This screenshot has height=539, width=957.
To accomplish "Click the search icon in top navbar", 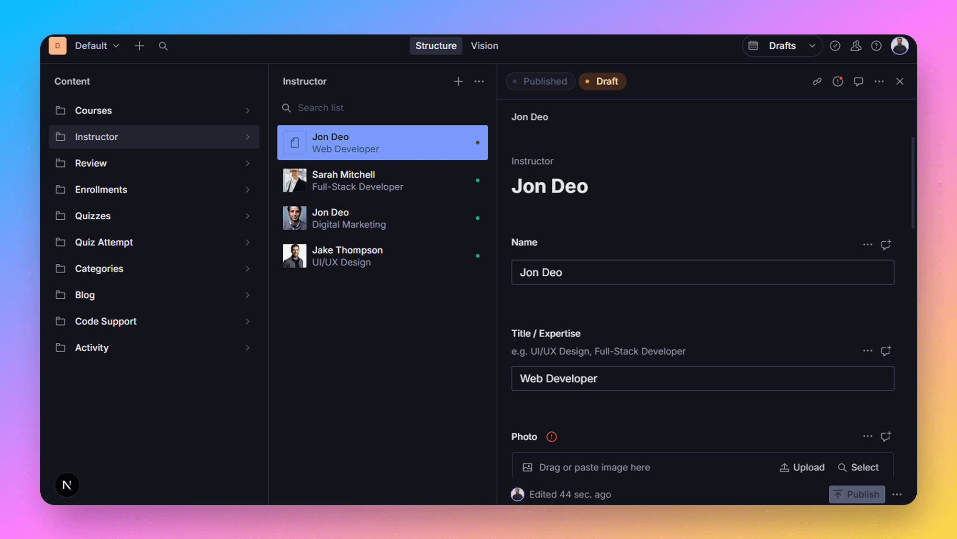I will [163, 46].
